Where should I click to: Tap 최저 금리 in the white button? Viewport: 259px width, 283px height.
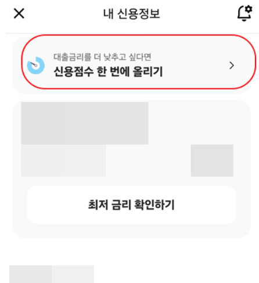[109, 205]
